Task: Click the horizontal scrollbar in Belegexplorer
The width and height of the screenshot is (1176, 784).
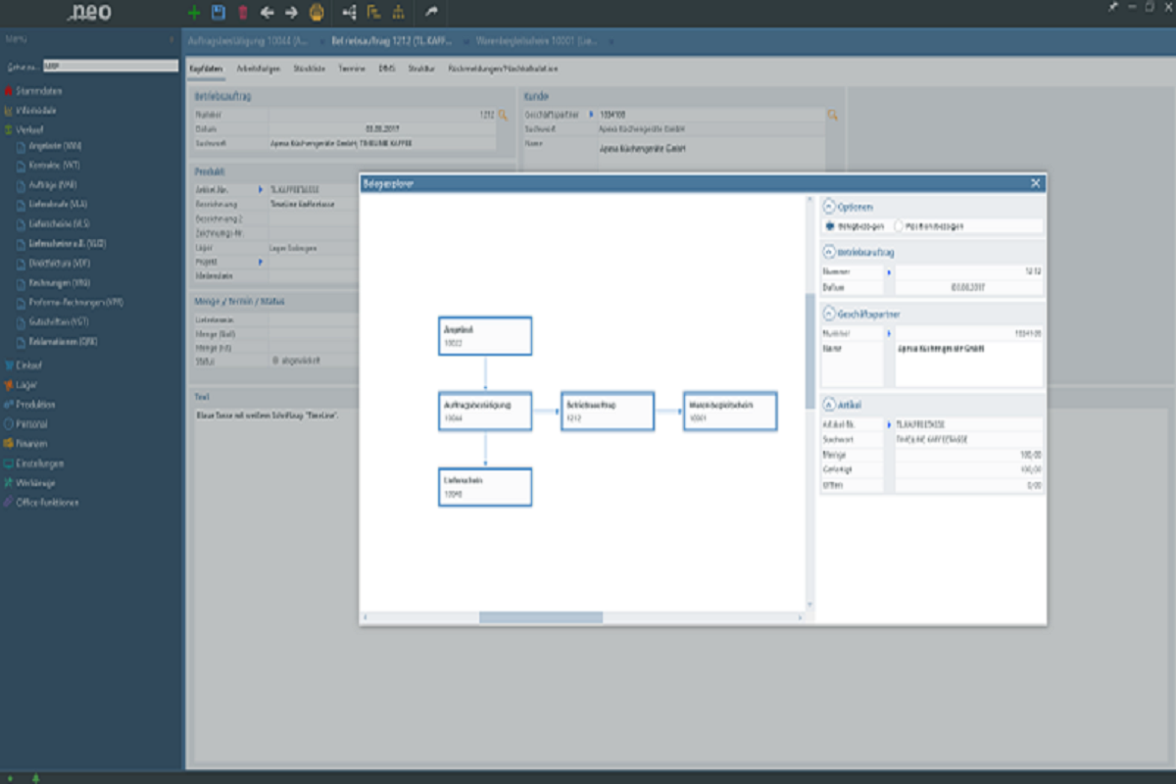Action: (540, 617)
